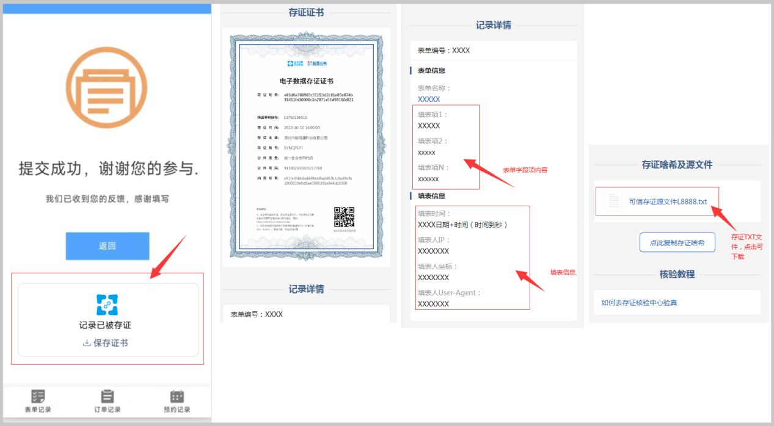Open the 电子数据存证证书 certificate image
The image size is (774, 426).
pos(306,146)
